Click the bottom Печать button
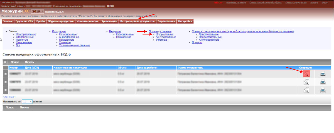 [x=24, y=107]
